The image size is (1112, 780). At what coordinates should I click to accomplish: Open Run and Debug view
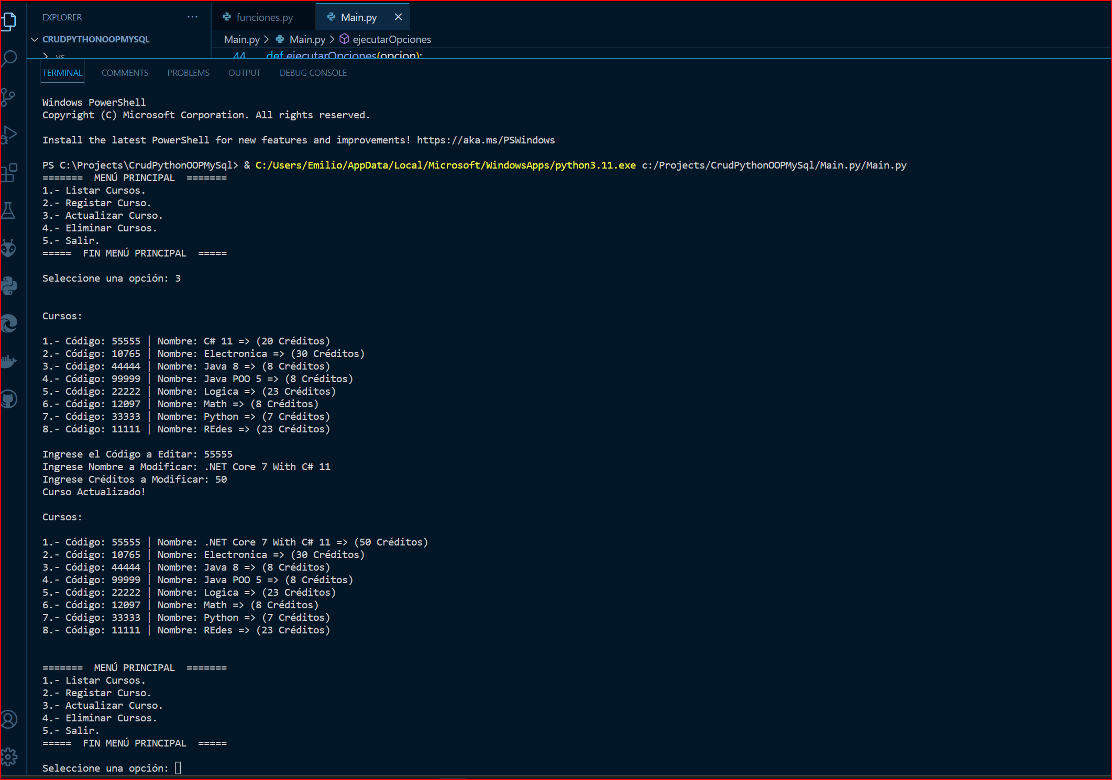click(9, 135)
